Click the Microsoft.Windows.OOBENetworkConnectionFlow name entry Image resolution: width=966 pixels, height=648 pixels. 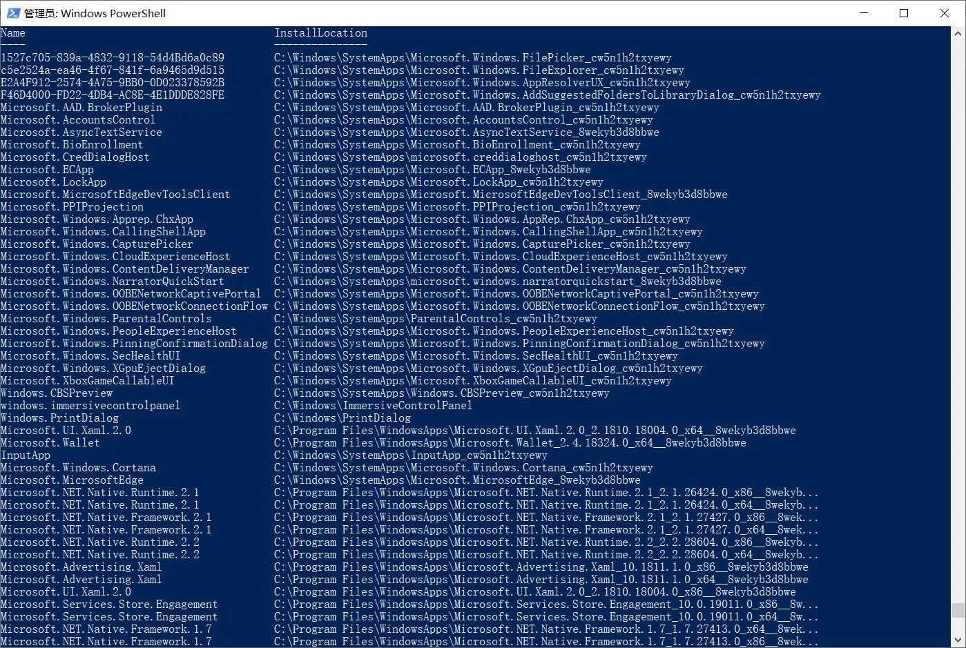134,306
